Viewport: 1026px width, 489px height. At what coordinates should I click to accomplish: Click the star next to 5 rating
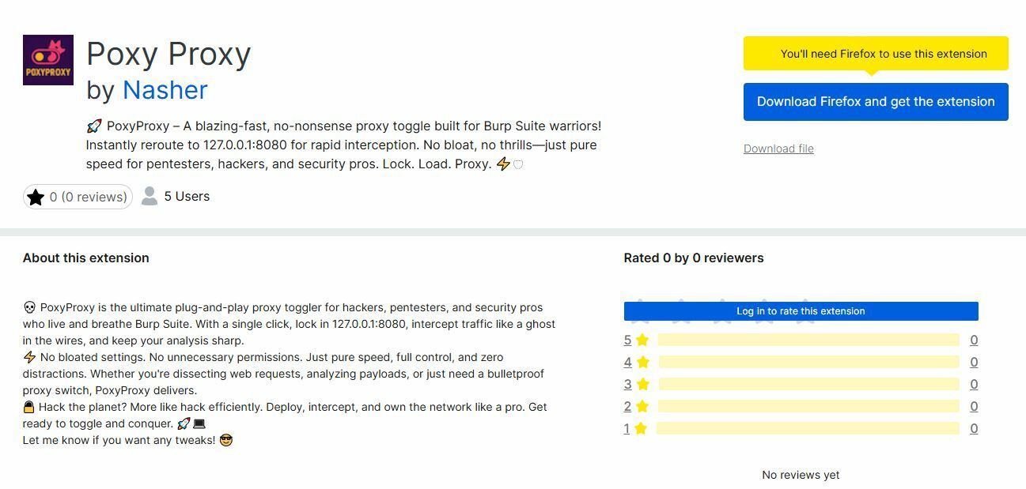[642, 340]
